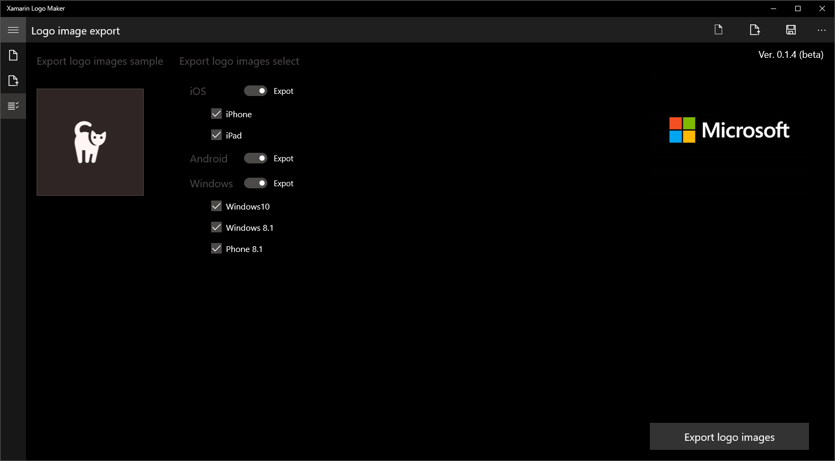Click the Logo image export title
The height and width of the screenshot is (461, 835).
75,31
